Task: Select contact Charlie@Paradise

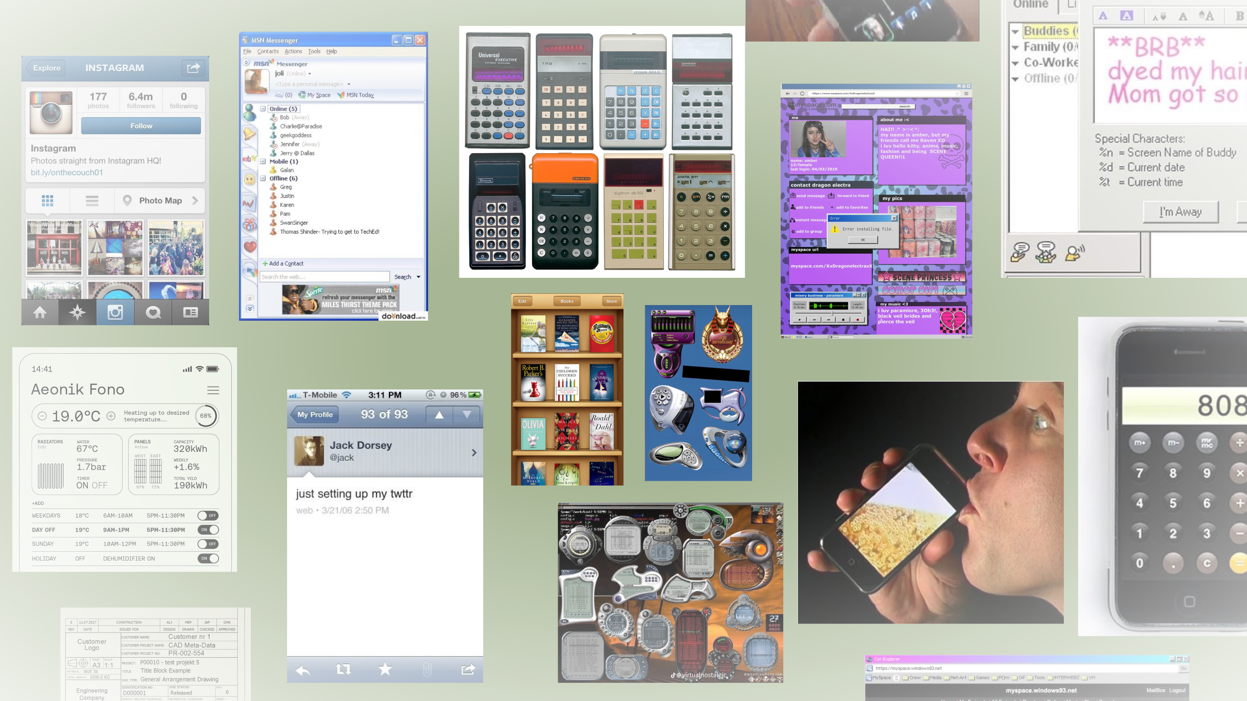Action: pos(300,126)
